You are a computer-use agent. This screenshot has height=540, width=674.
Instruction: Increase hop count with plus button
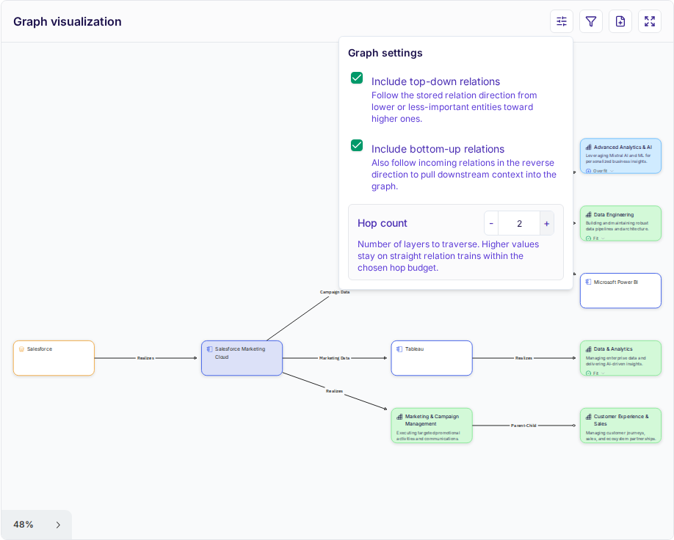(547, 223)
